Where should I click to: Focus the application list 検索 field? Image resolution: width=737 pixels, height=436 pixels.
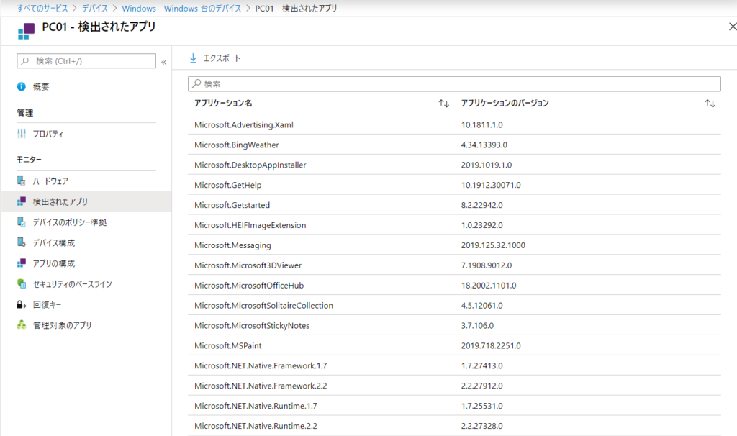[x=455, y=83]
